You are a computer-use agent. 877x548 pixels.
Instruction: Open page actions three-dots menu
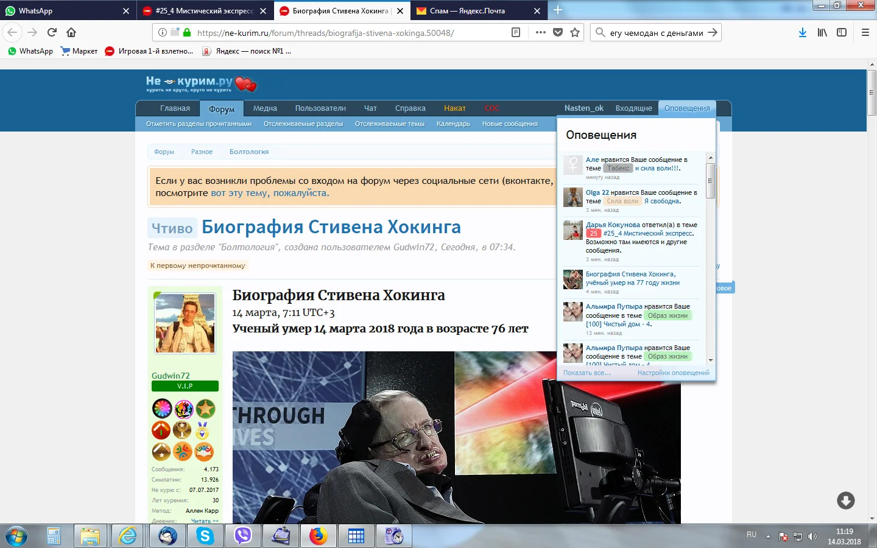(x=540, y=32)
